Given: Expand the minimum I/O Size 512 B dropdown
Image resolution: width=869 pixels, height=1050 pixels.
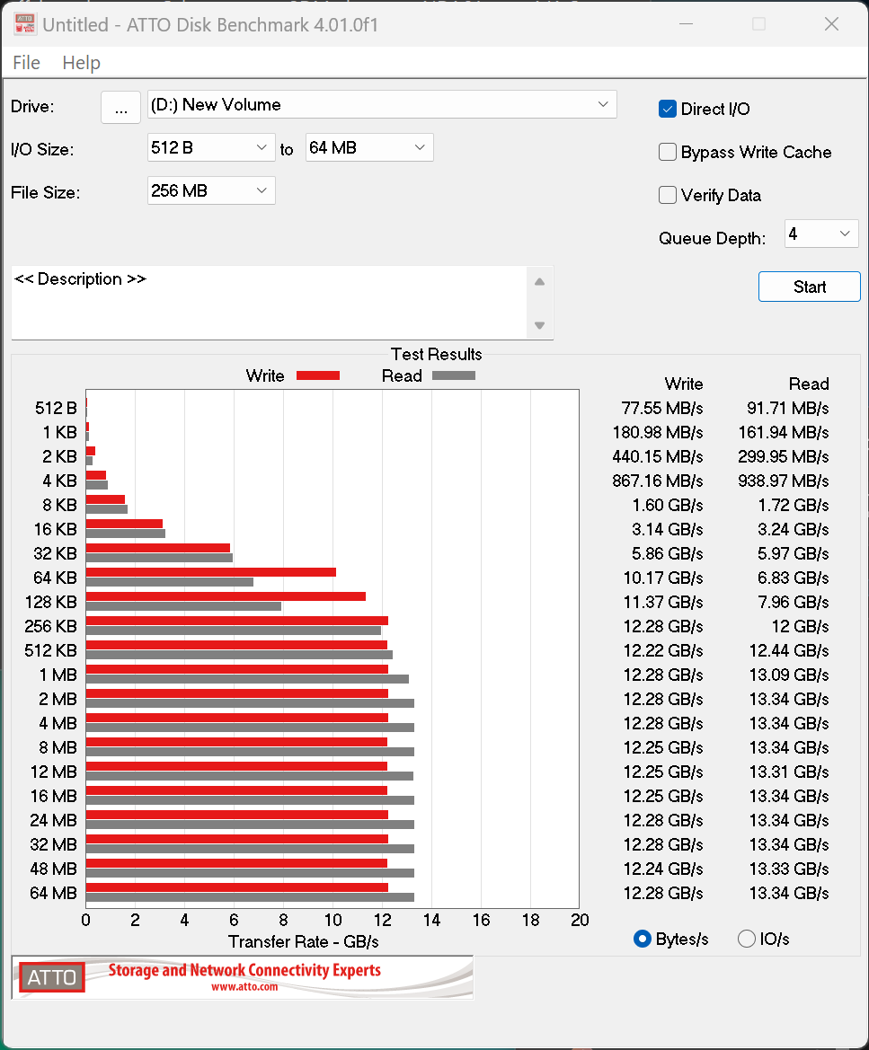Looking at the screenshot, I should click(211, 147).
